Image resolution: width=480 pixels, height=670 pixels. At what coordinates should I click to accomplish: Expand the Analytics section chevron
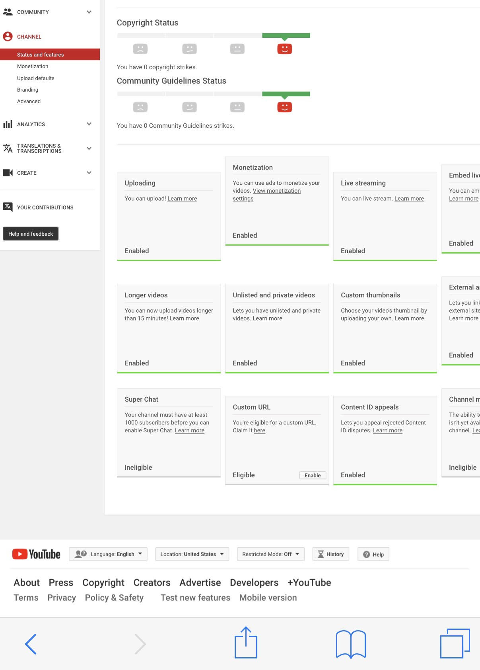click(x=89, y=124)
